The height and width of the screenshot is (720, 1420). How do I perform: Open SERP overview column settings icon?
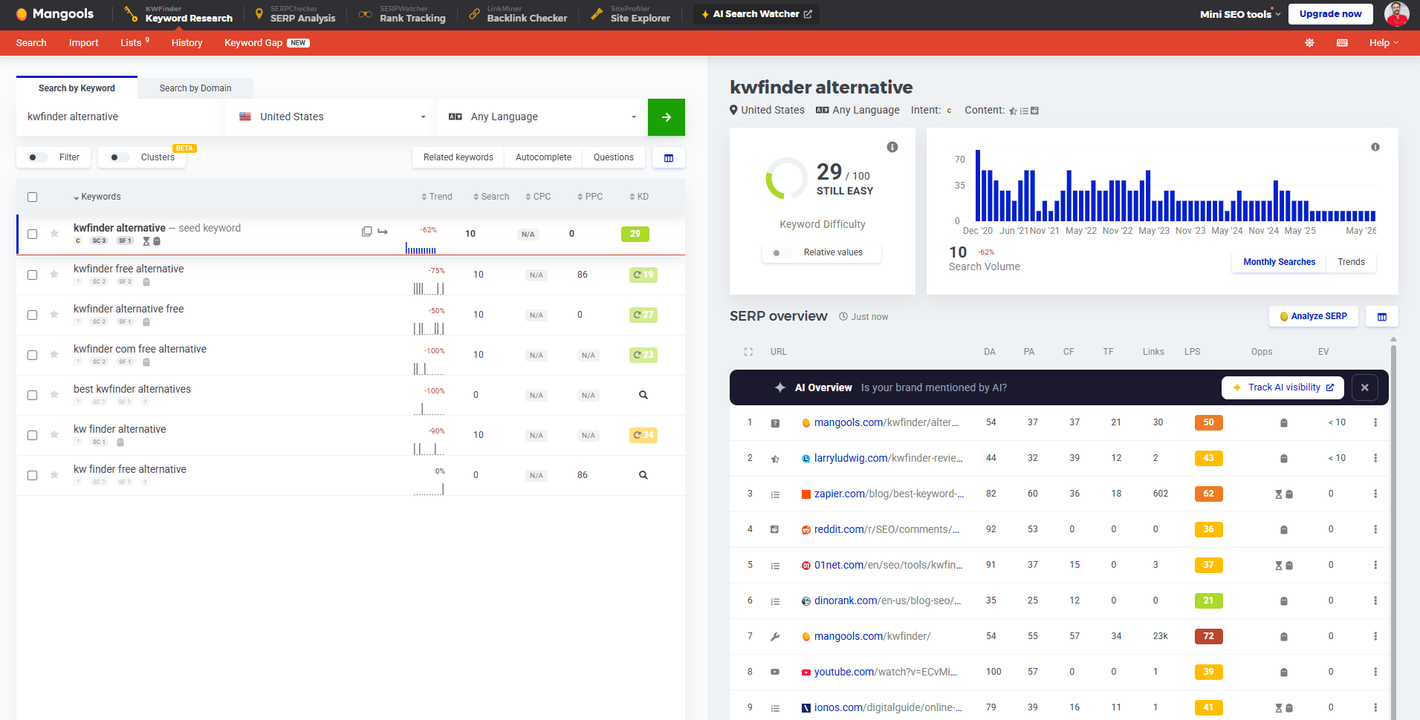1382,316
